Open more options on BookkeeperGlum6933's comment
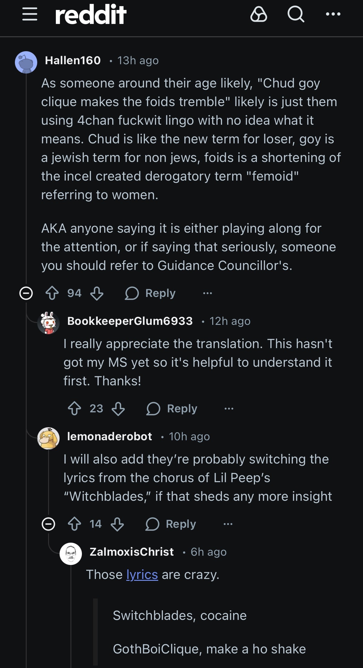Image resolution: width=363 pixels, height=668 pixels. tap(229, 409)
